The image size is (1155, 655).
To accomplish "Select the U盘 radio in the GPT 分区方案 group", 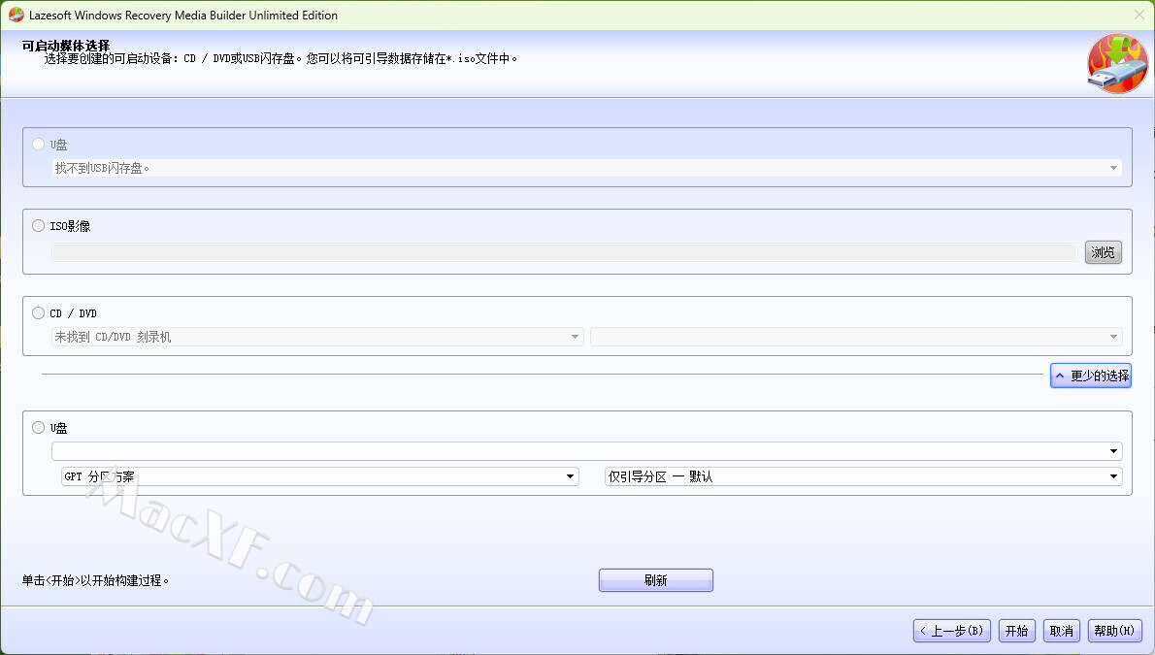I will pyautogui.click(x=38, y=427).
